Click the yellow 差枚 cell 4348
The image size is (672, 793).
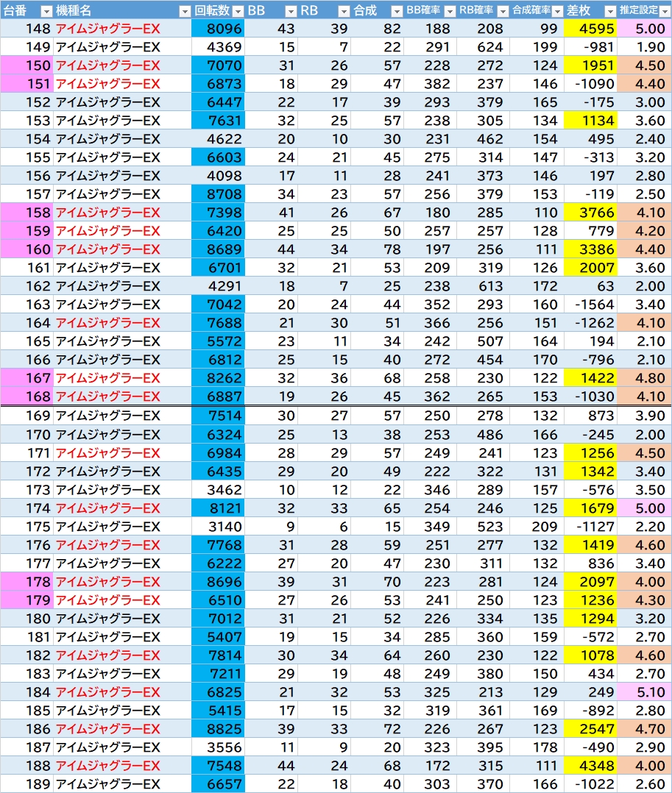click(590, 766)
